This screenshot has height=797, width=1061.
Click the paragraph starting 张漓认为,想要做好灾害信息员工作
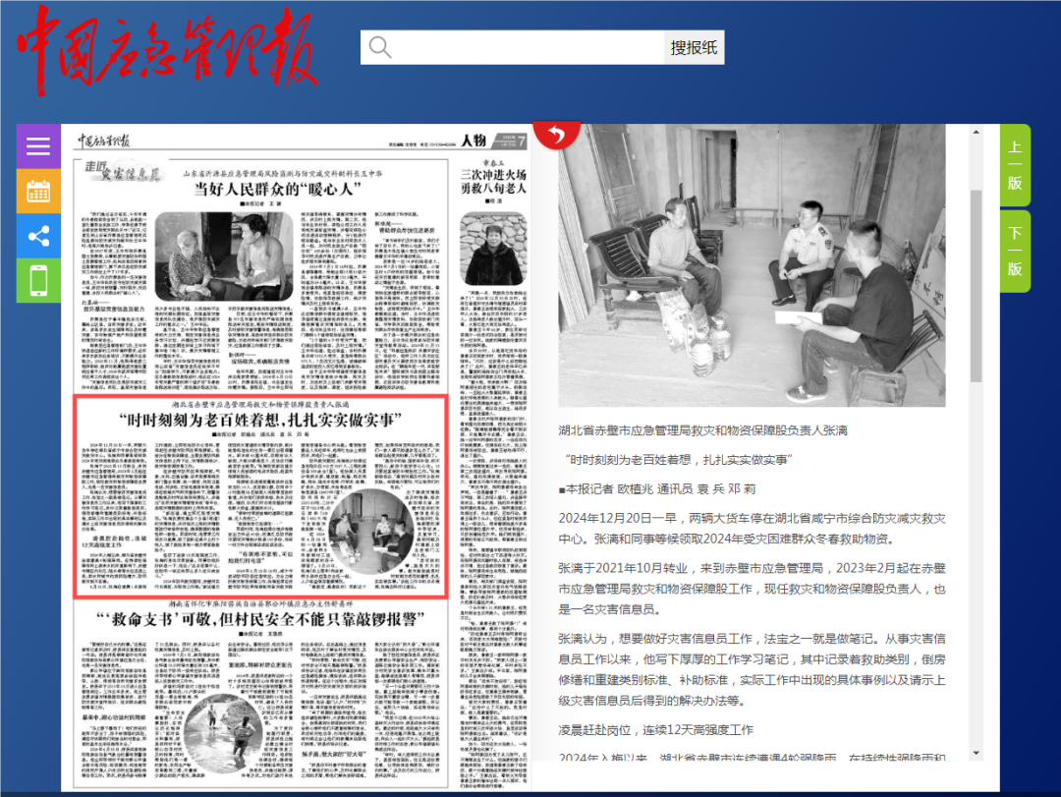(x=752, y=669)
